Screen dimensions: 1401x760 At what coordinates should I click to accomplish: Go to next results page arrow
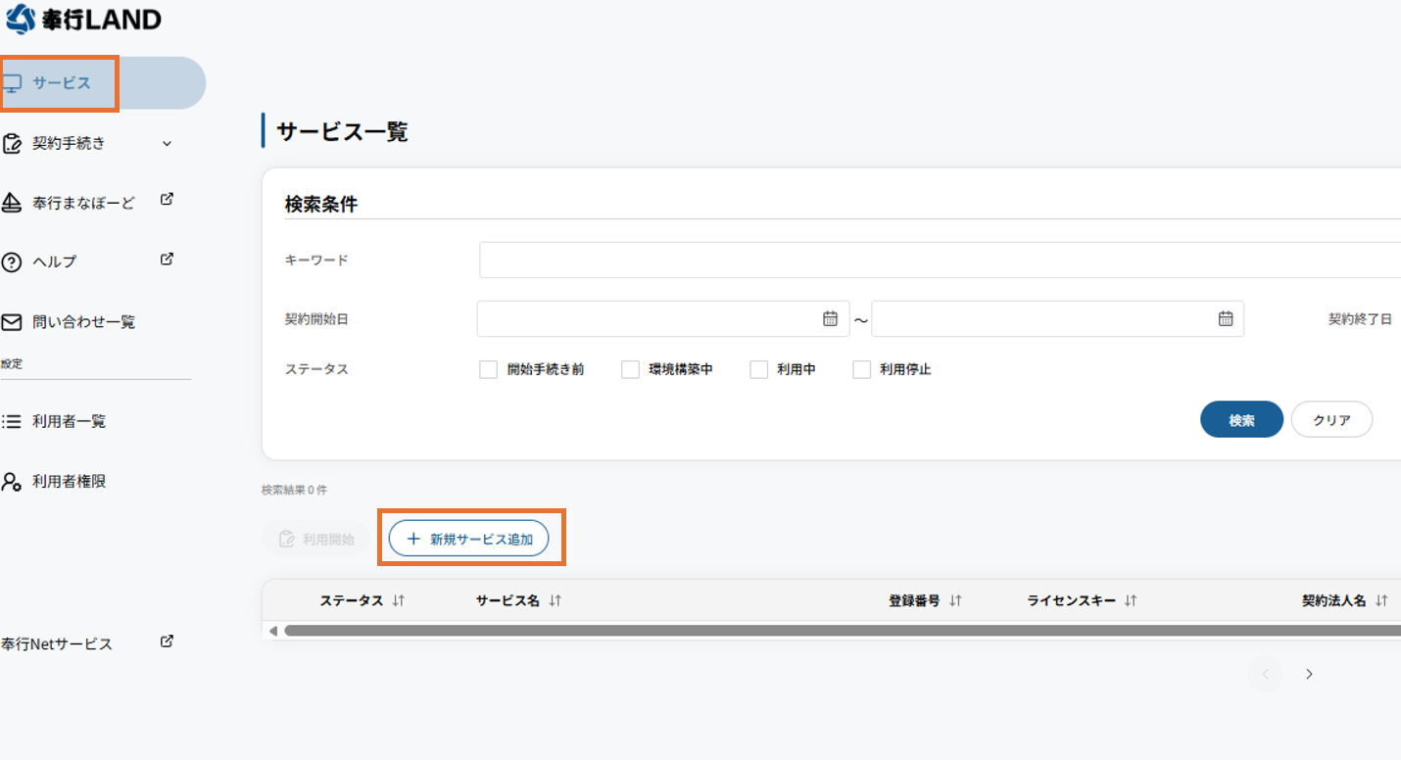(x=1309, y=674)
